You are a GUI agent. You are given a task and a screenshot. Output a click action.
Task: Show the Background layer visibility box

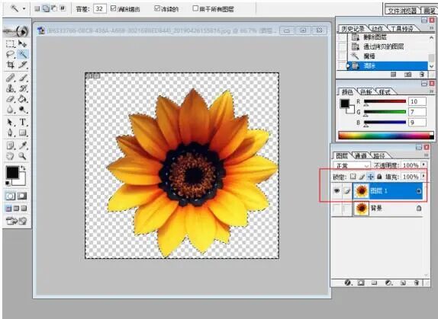click(x=337, y=208)
